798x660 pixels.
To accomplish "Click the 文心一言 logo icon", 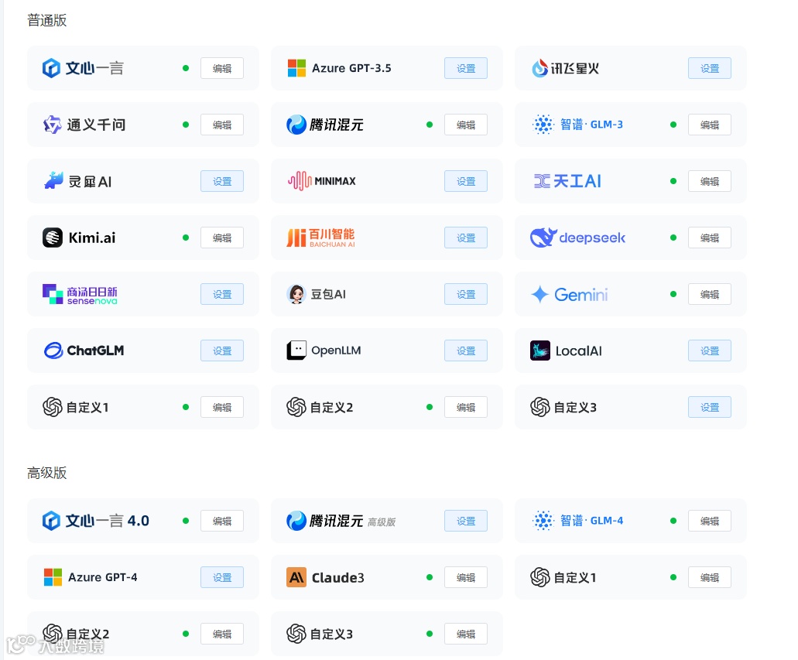I will tap(51, 68).
